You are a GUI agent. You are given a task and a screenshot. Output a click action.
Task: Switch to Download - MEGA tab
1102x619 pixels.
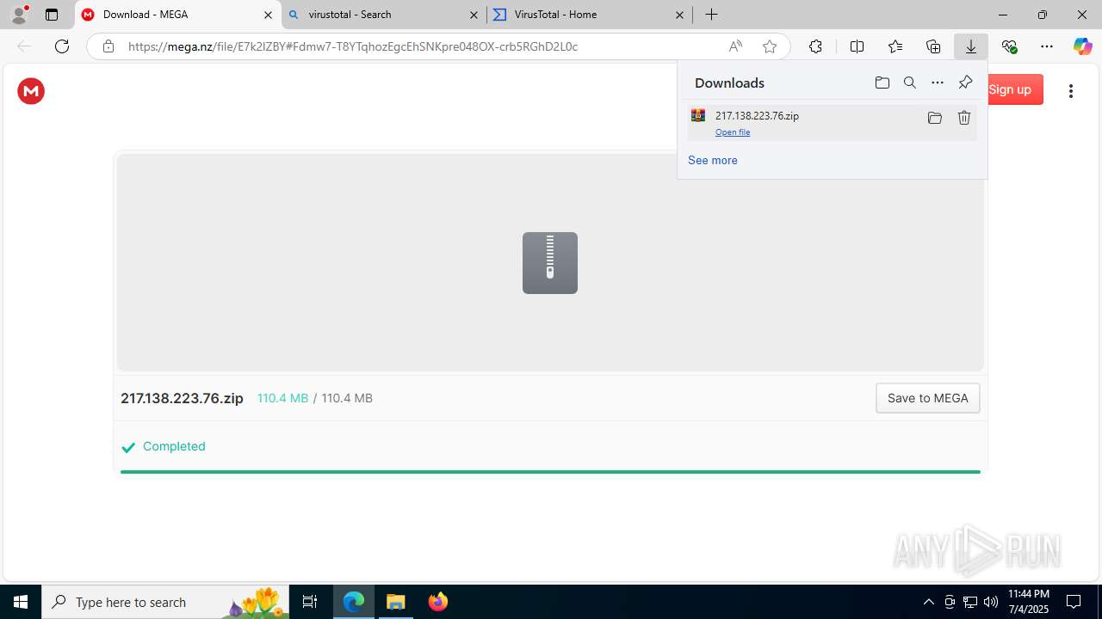point(178,15)
